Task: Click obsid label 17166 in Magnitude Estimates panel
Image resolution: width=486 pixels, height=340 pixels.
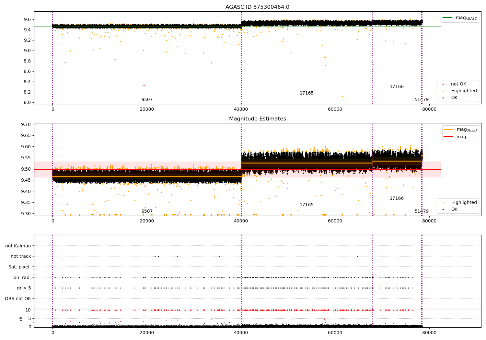Action: (x=397, y=198)
